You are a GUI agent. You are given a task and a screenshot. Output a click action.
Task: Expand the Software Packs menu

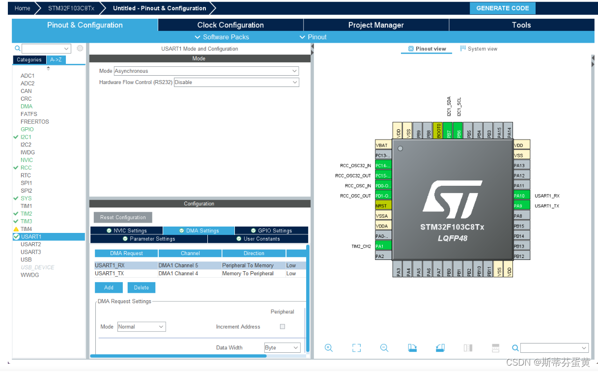222,37
